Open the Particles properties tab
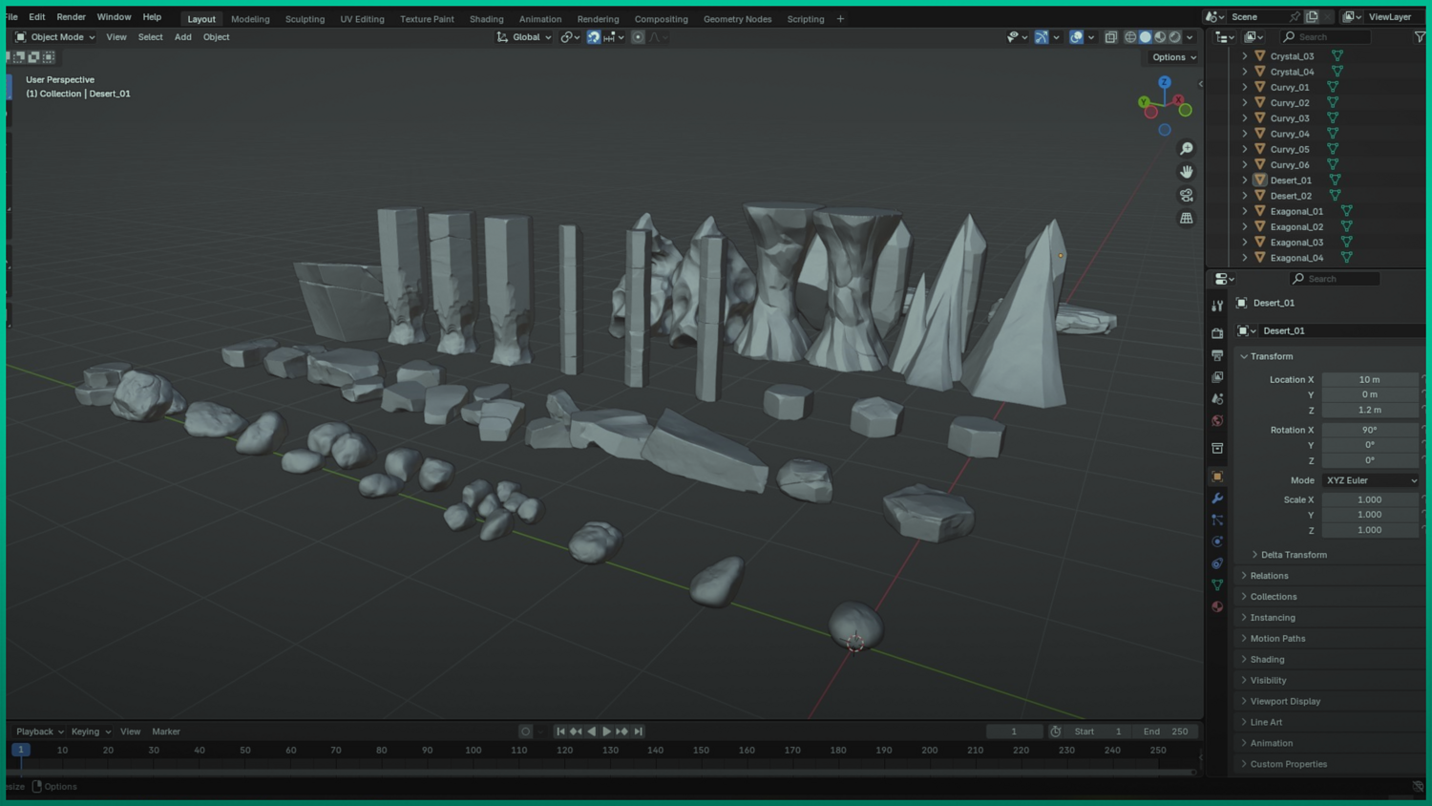 1217,520
